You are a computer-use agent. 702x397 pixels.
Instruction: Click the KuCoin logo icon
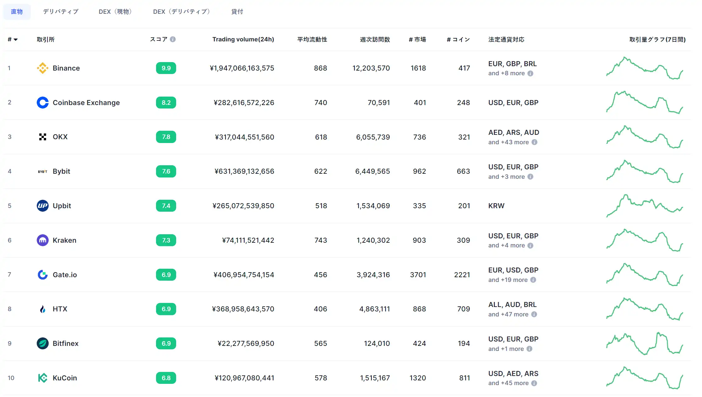pyautogui.click(x=42, y=378)
